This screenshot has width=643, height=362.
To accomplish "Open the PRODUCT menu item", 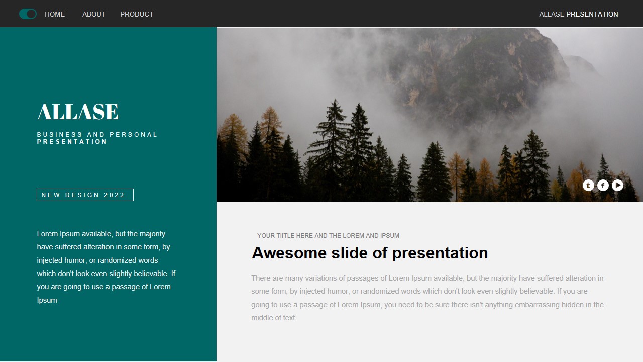I will tap(137, 14).
